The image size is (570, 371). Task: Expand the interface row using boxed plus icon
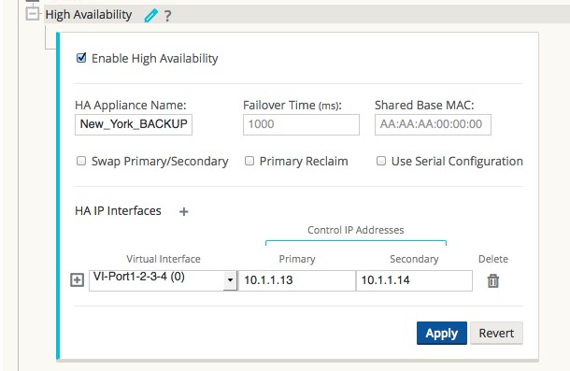tap(77, 280)
